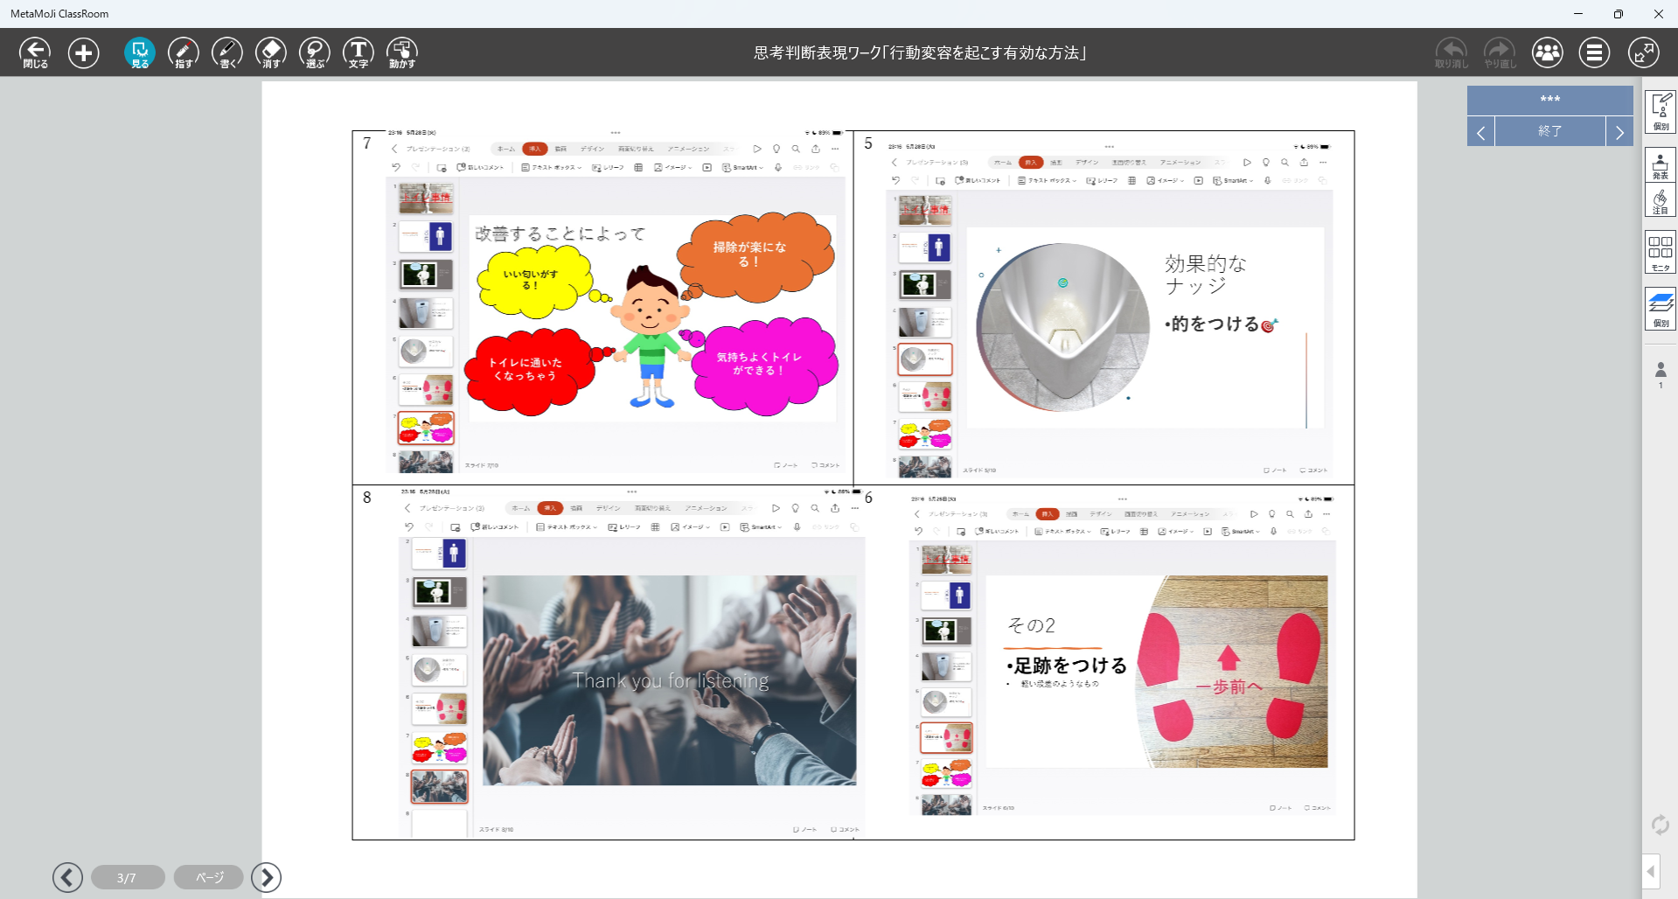Pick the 選ぶ lasso select tool
Viewport: 1678px width, 899px height.
coord(315,52)
